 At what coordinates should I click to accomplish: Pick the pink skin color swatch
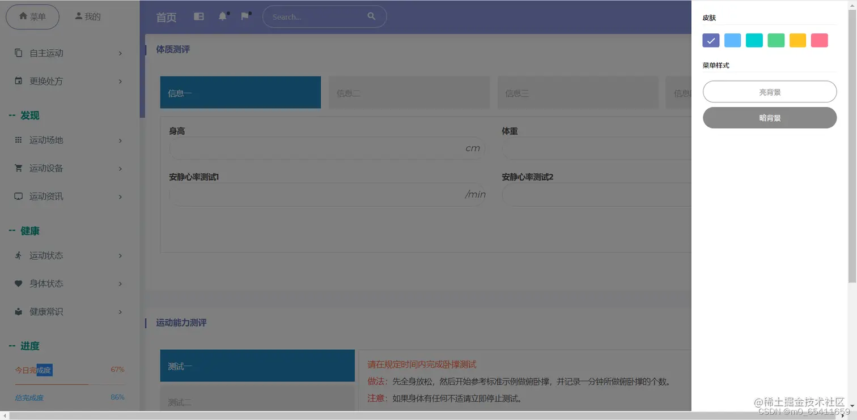[819, 40]
